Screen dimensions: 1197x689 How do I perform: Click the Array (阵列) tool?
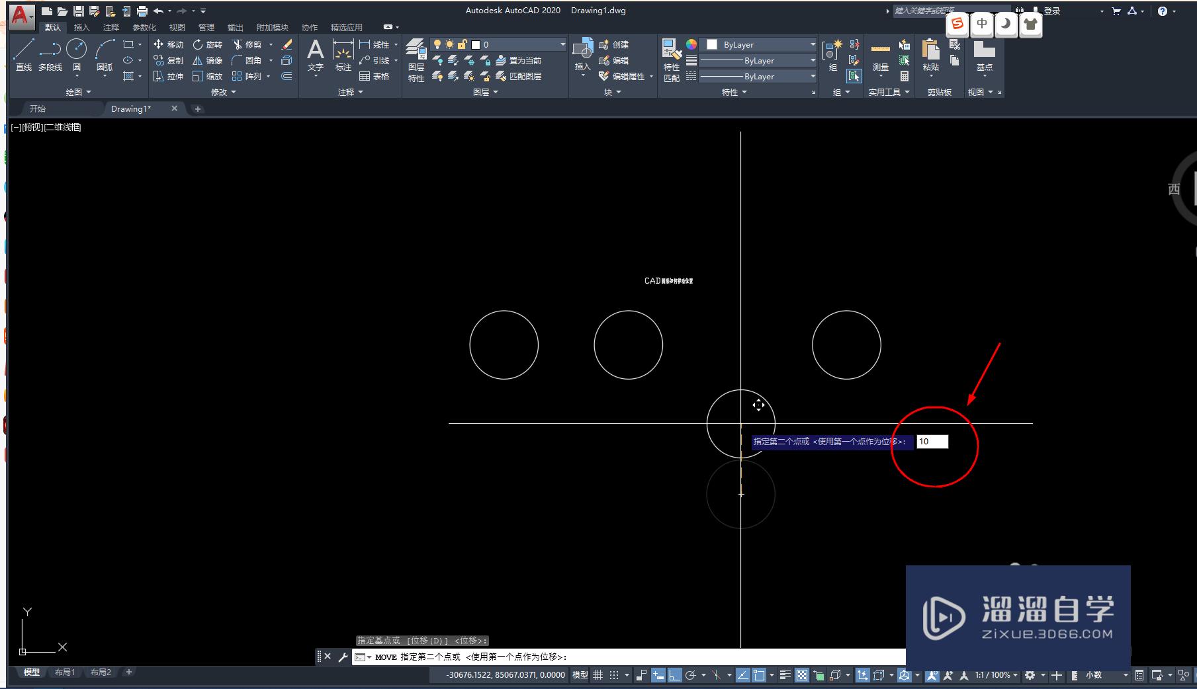coord(246,76)
